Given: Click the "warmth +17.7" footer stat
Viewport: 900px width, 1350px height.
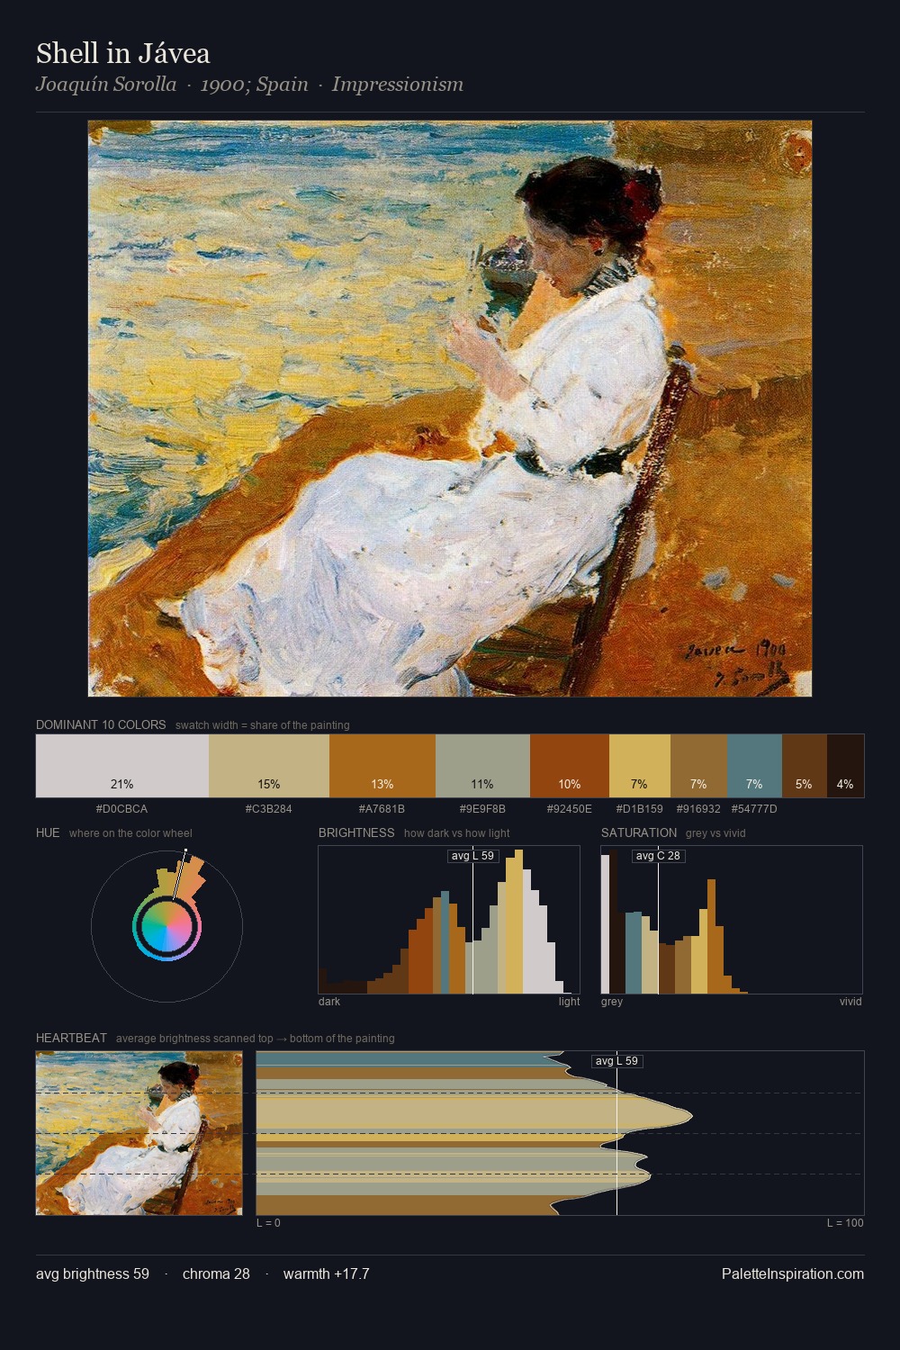Looking at the screenshot, I should click(326, 1274).
